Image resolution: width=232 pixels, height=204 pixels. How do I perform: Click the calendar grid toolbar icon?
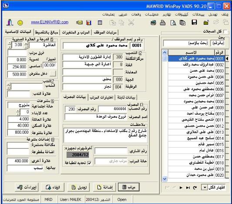tap(100, 23)
